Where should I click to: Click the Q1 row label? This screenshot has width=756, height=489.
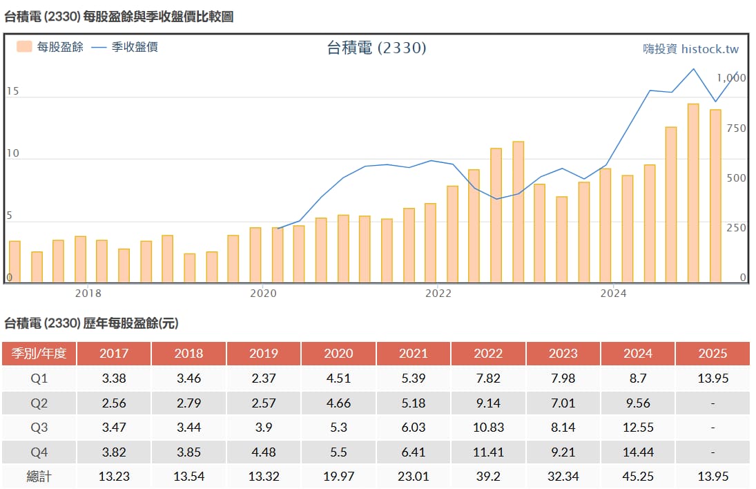pos(39,378)
